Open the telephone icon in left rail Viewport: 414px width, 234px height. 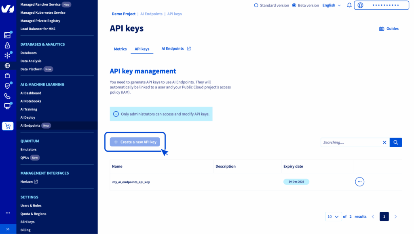(7, 96)
